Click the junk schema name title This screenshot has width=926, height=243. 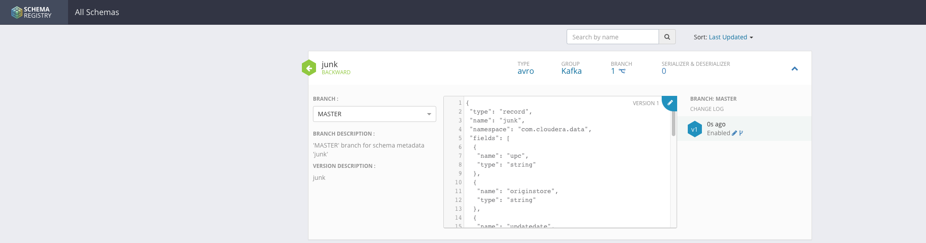pyautogui.click(x=329, y=65)
